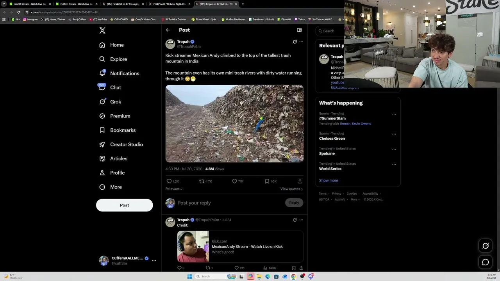The width and height of the screenshot is (500, 281).
Task: Click Grok icon on the Credit reply
Action: (x=295, y=220)
